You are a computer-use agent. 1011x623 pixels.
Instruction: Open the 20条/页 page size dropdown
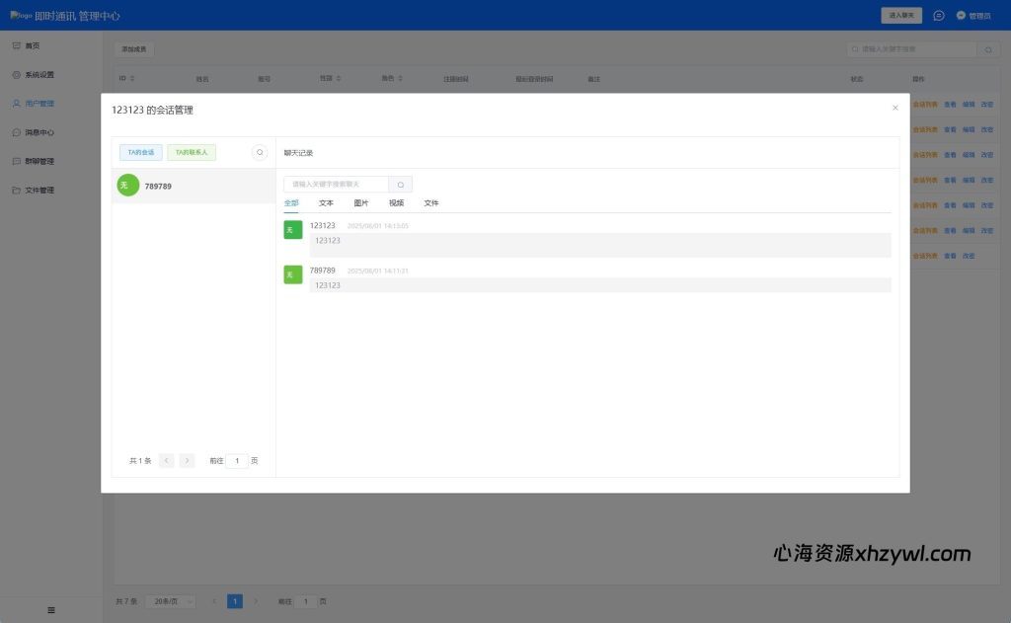pyautogui.click(x=170, y=601)
